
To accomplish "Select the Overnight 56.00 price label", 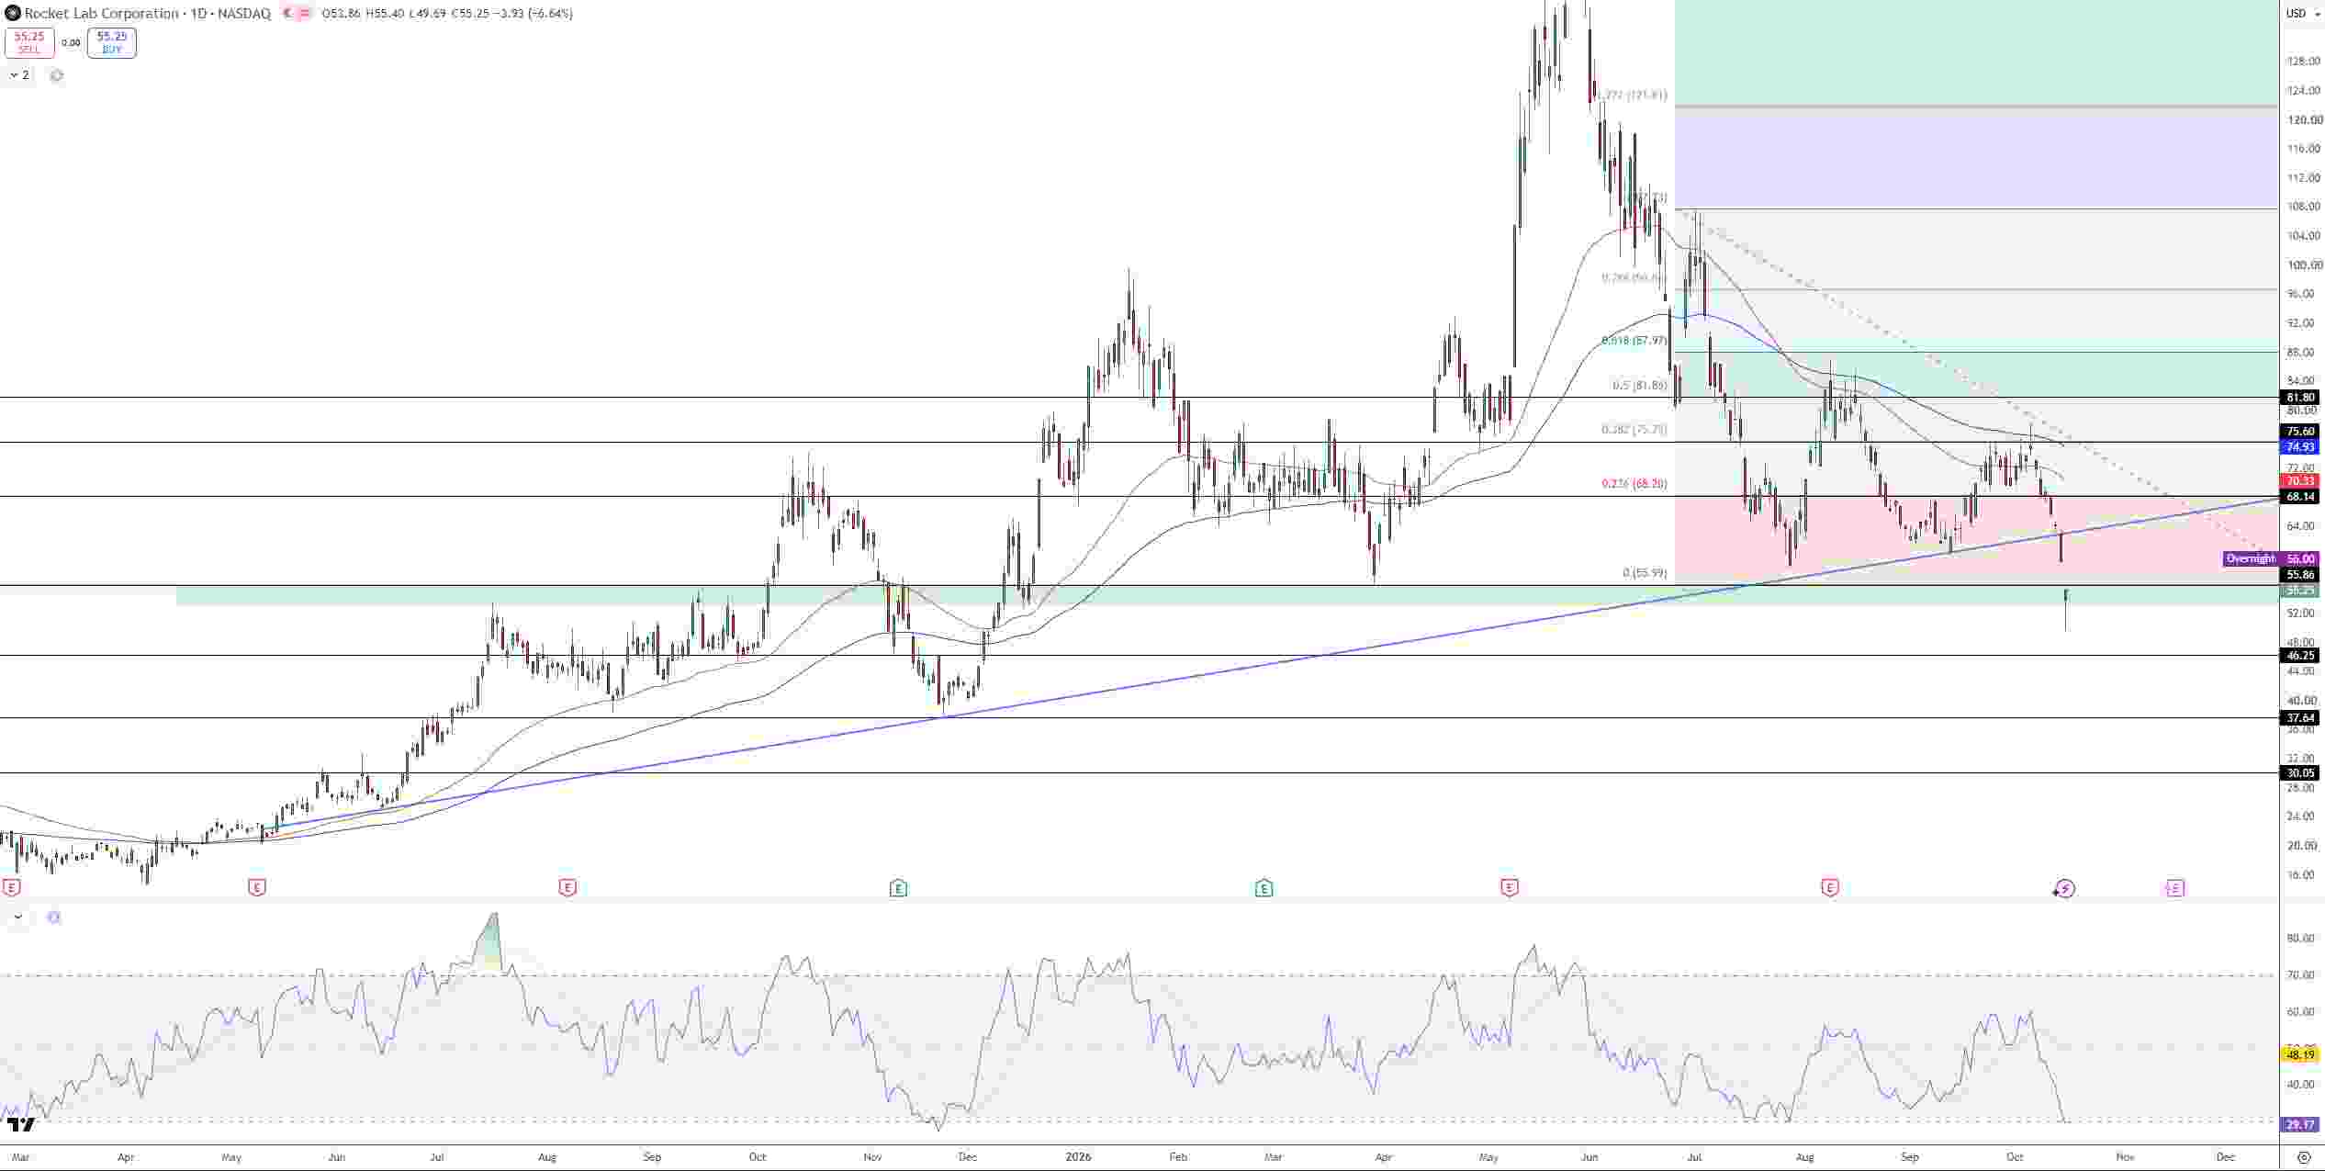I will pos(2270,558).
